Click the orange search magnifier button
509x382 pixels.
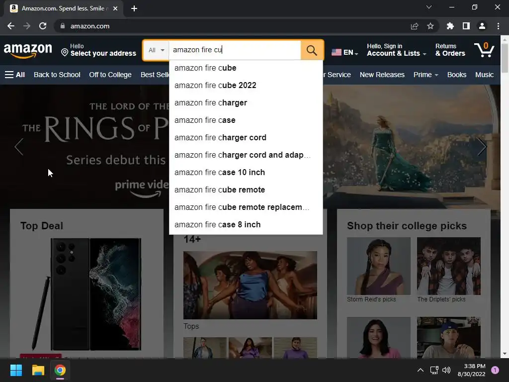point(312,50)
